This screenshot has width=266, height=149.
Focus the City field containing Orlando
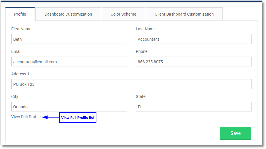69,107
